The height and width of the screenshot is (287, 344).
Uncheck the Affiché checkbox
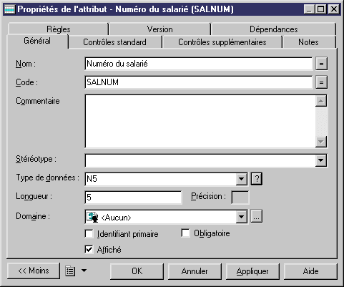tap(89, 250)
